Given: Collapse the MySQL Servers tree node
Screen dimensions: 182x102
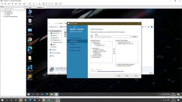Looking at the screenshot, I should click(x=92, y=42).
